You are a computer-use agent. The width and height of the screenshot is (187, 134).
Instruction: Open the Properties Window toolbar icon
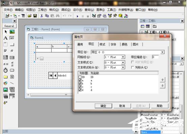coord(99,16)
